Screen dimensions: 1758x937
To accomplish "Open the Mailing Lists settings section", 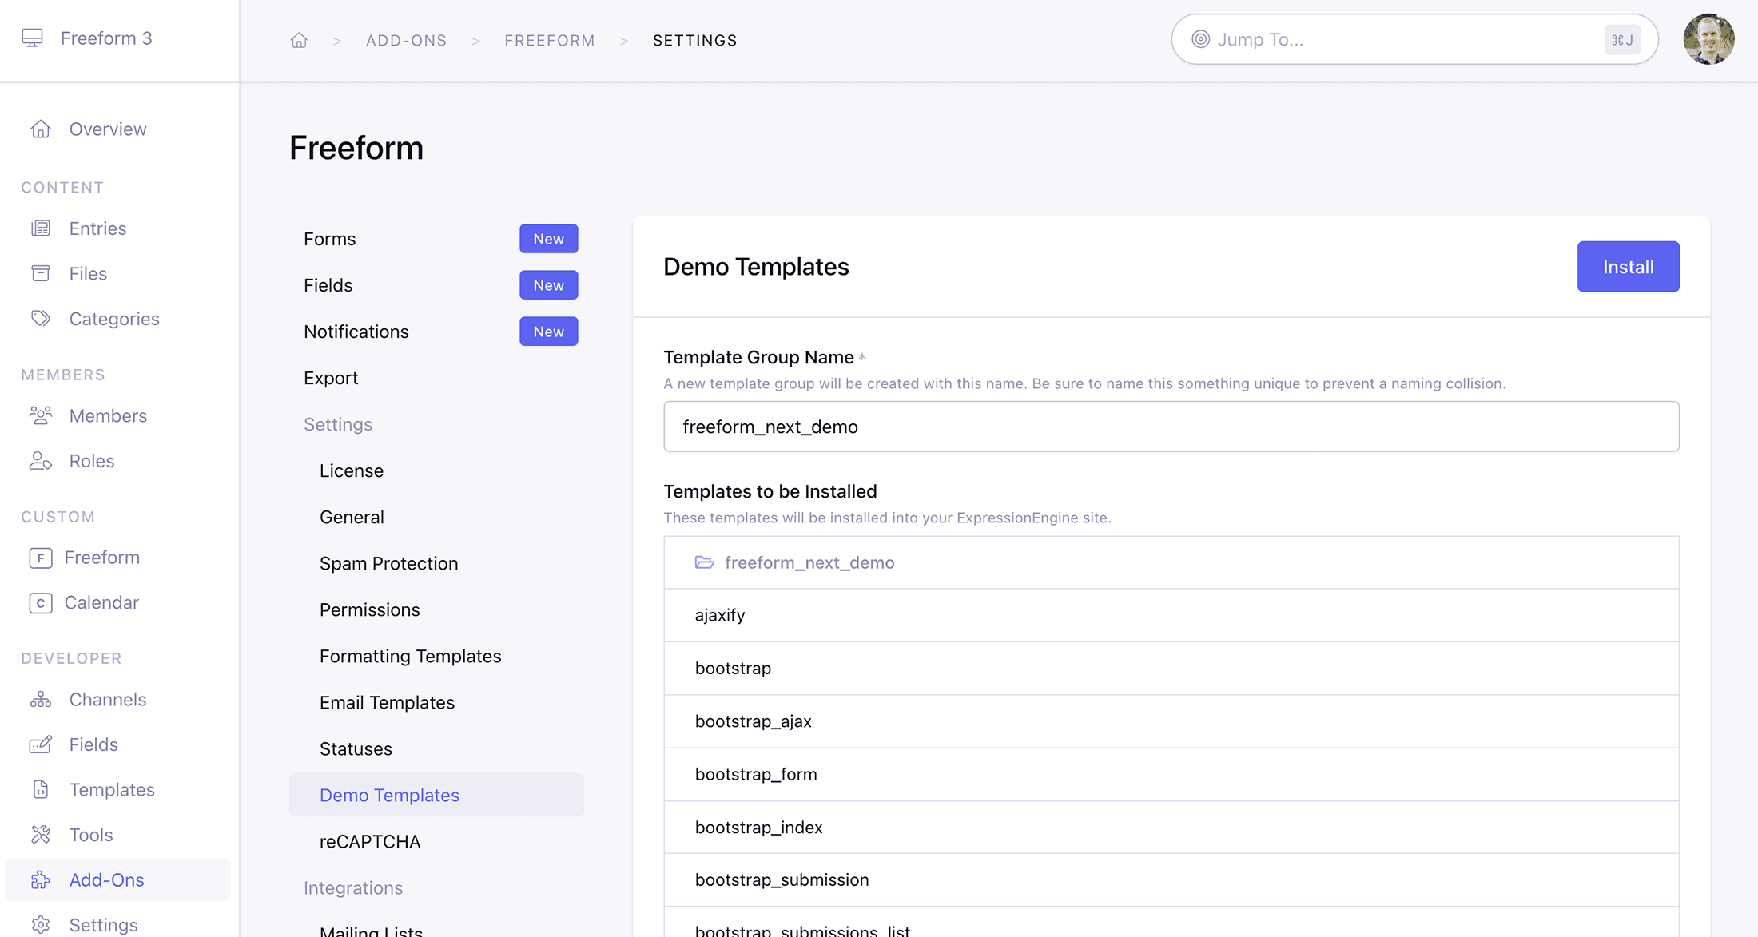I will click(x=372, y=927).
